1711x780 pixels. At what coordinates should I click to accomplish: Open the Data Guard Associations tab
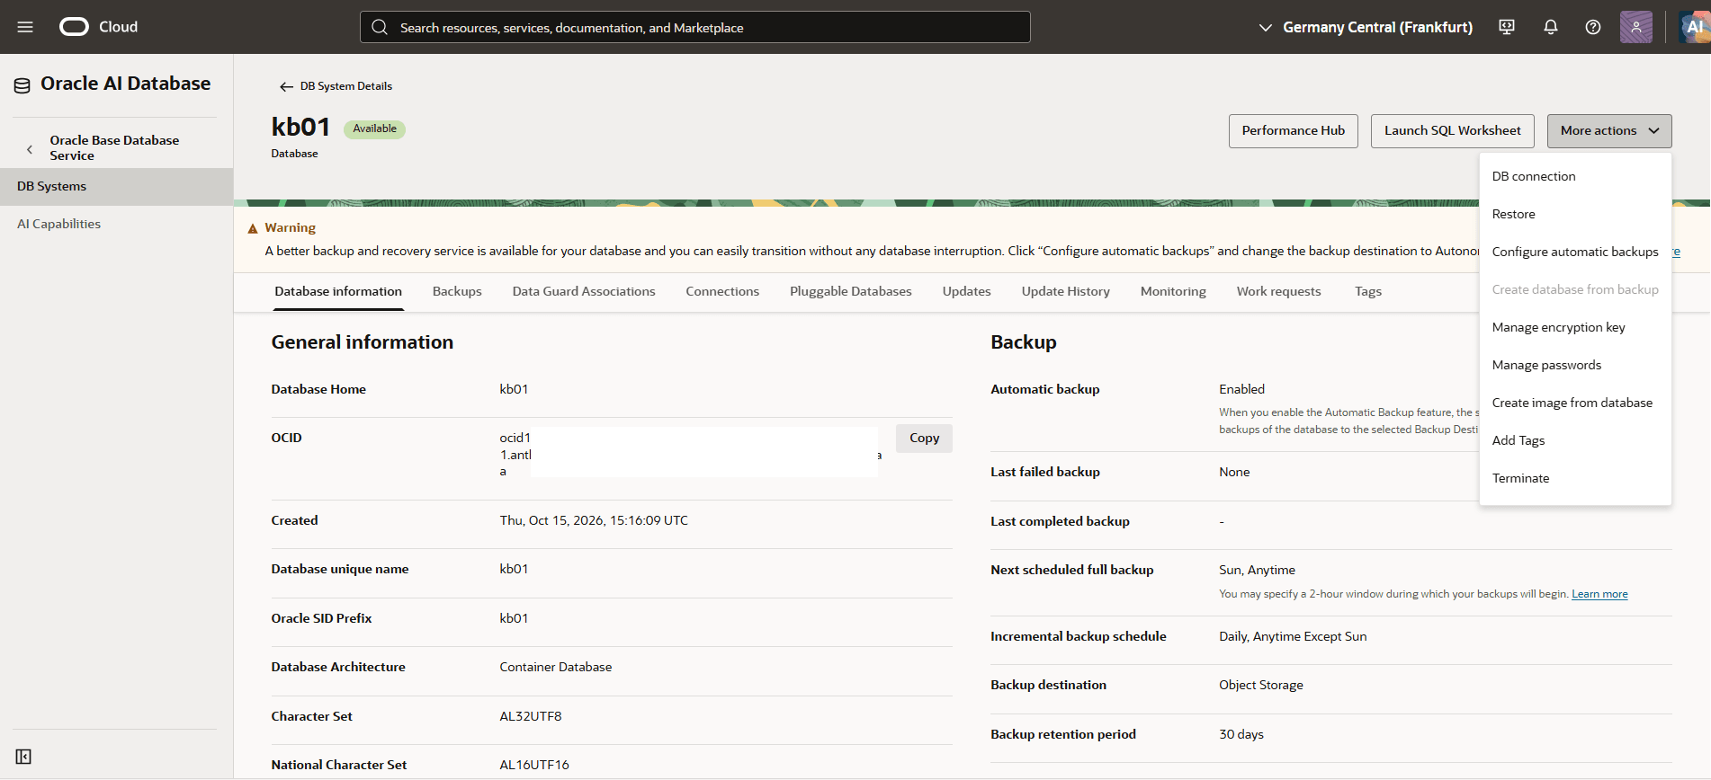pos(584,291)
